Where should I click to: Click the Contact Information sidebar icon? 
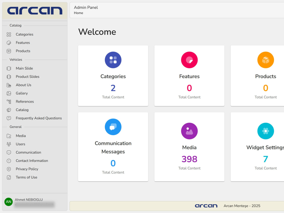(9, 161)
